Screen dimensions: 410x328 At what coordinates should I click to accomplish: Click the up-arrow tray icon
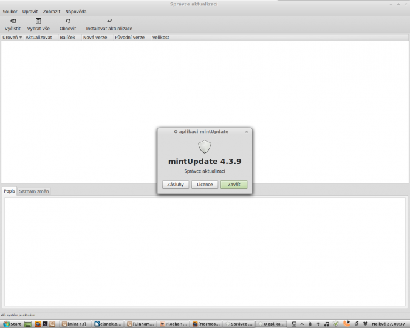coord(302,324)
